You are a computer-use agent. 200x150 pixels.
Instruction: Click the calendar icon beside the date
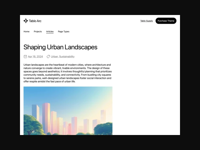click(x=25, y=57)
